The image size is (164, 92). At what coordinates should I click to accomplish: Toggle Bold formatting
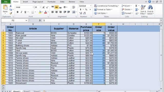[18, 12]
